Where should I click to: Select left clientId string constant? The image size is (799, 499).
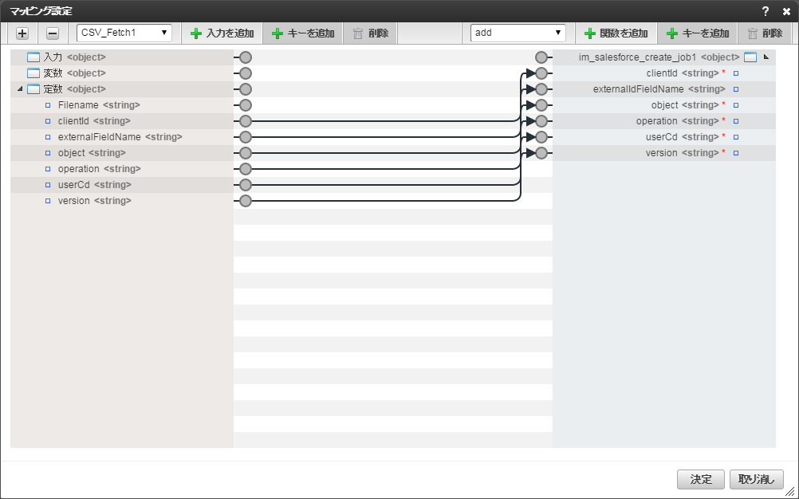click(122, 121)
